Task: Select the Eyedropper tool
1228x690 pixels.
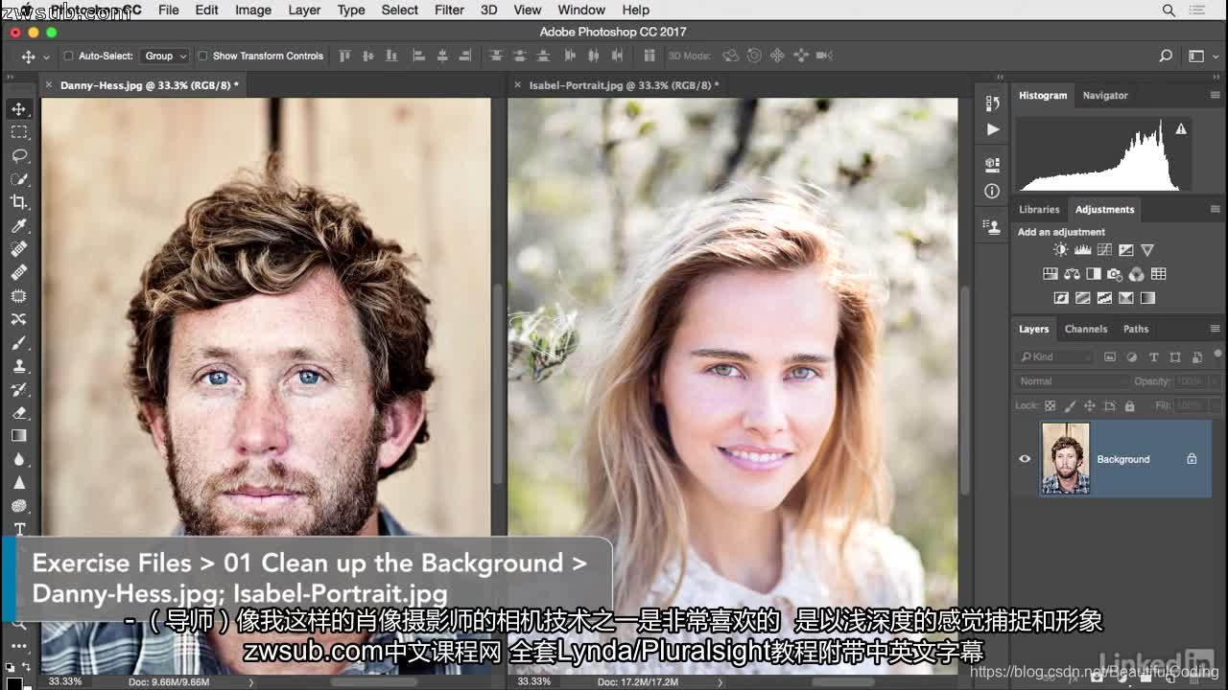Action: pyautogui.click(x=19, y=226)
